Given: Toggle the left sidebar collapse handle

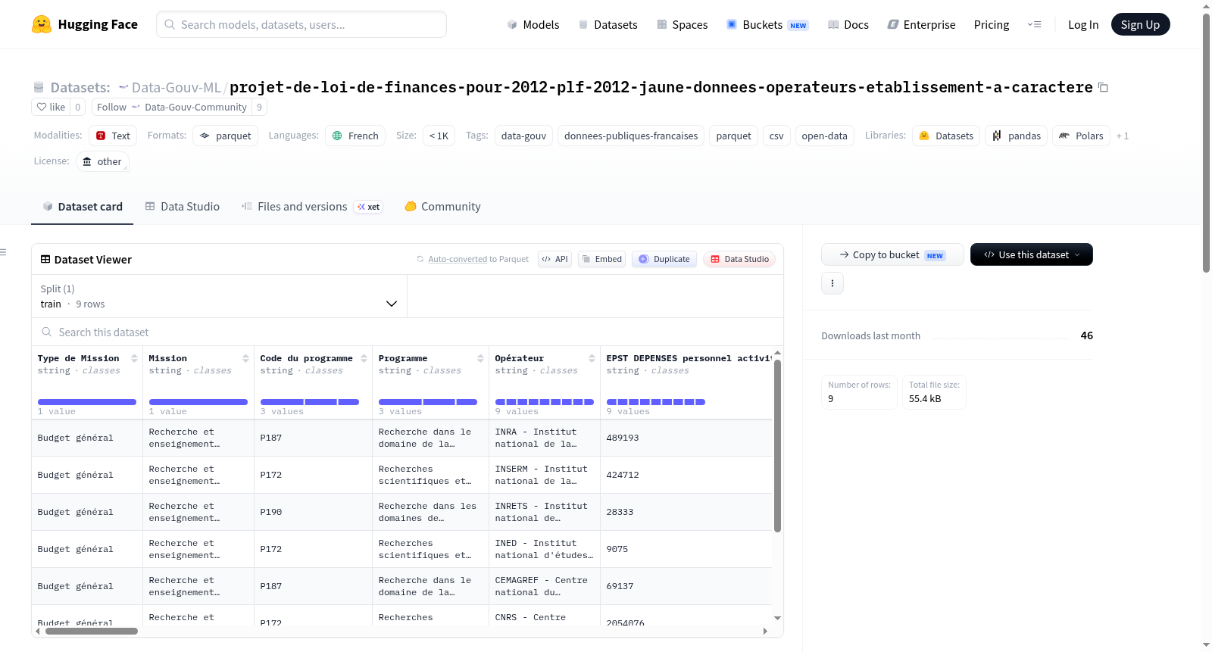Looking at the screenshot, I should 4,252.
